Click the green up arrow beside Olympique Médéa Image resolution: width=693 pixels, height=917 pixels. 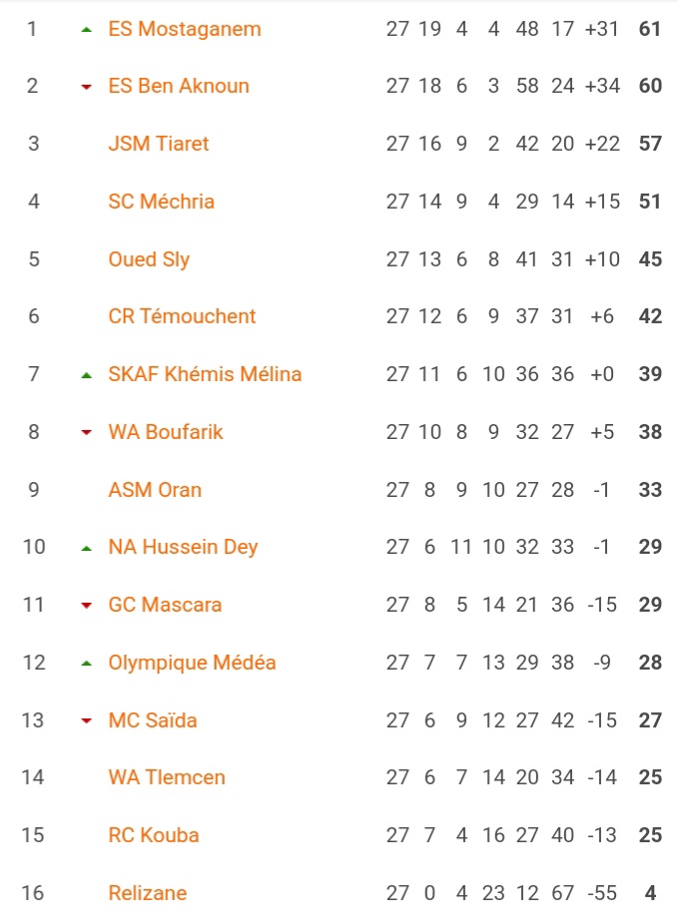click(87, 664)
